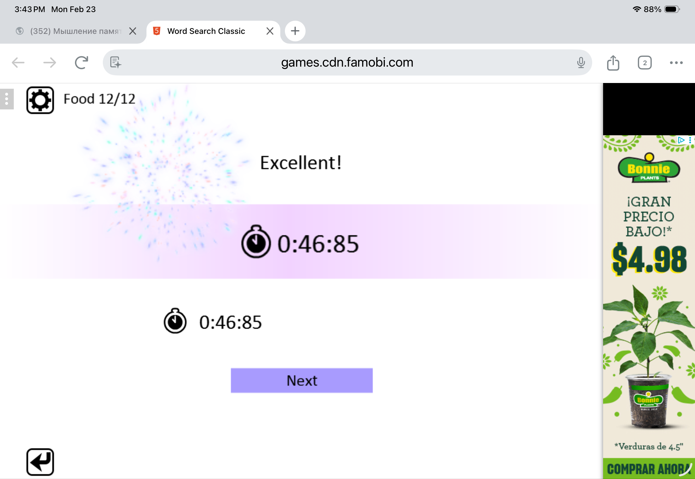Open the share sheet icon

coord(613,63)
